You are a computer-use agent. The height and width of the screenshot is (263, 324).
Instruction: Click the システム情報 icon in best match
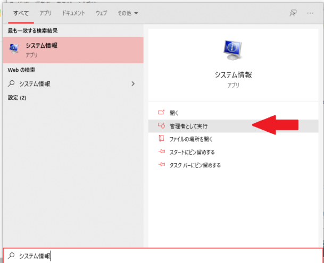[14, 49]
